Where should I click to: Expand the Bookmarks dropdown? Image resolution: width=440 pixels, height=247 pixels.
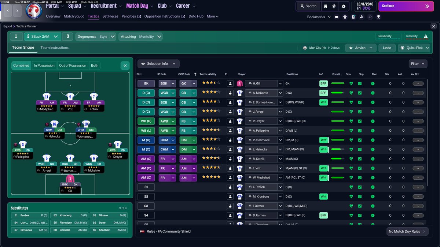point(319,17)
